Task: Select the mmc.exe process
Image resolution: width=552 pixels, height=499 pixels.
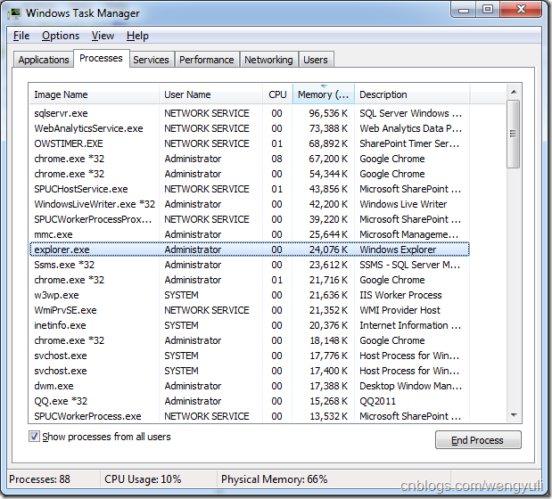Action: point(249,234)
